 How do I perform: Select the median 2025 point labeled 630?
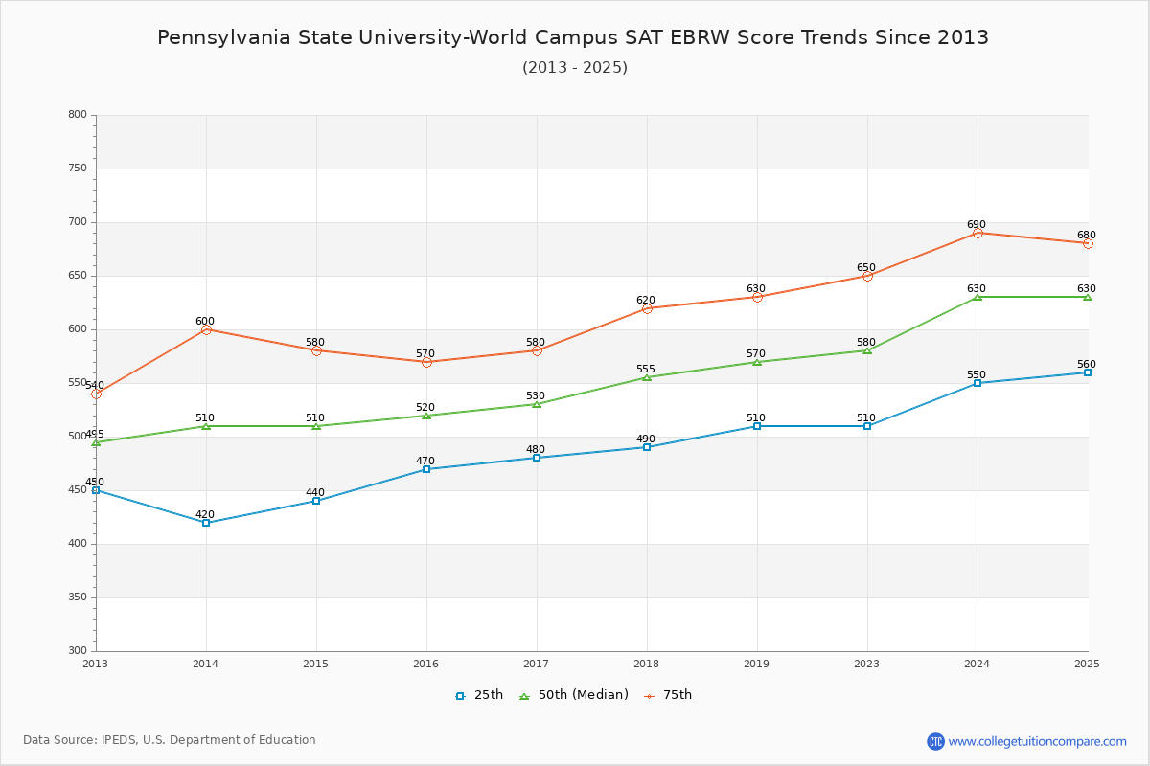coord(1088,297)
